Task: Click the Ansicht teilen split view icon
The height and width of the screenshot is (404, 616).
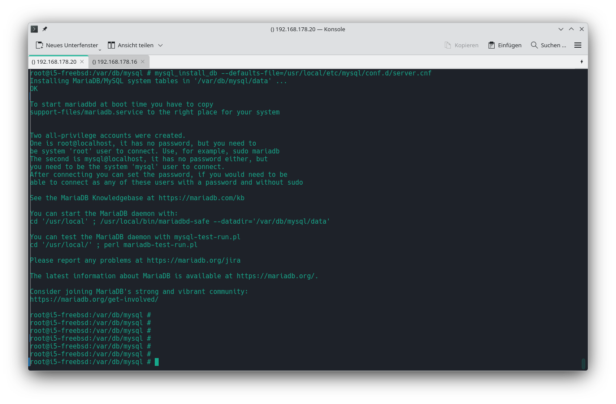Action: point(111,45)
